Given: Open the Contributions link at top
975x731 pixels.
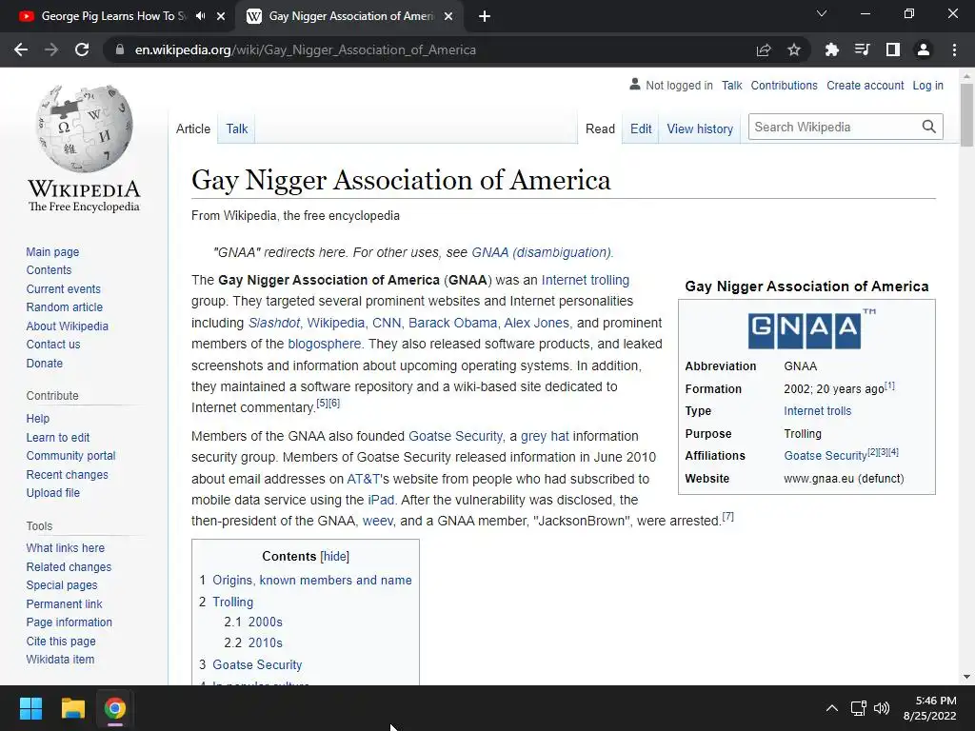Looking at the screenshot, I should [785, 85].
